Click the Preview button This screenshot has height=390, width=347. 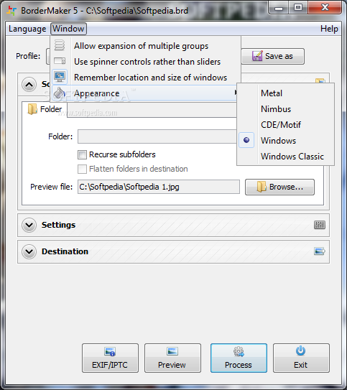tap(172, 358)
